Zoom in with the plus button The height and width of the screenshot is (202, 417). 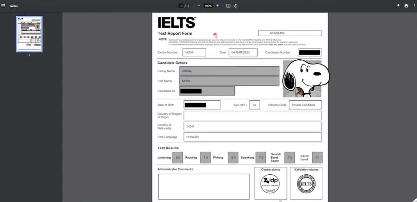click(217, 6)
